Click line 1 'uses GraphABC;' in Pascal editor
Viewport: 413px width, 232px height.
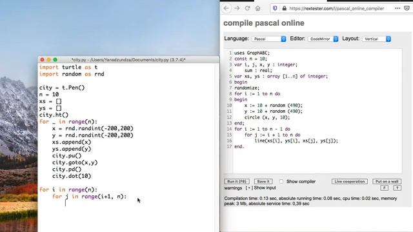click(x=252, y=53)
